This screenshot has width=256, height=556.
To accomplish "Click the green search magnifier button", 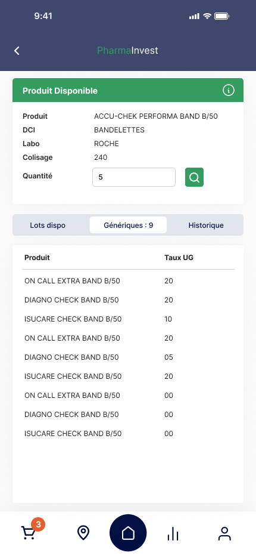I will point(195,177).
